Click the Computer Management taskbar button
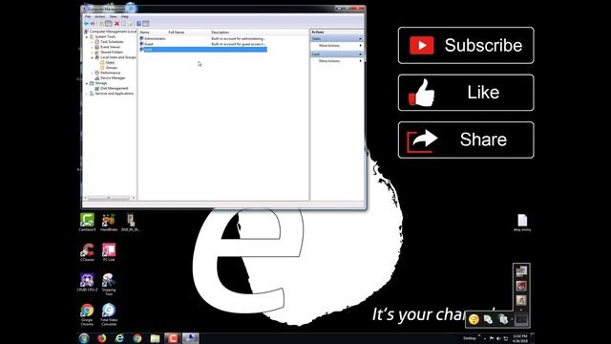Screen dimensions: 611x344 [x=191, y=338]
